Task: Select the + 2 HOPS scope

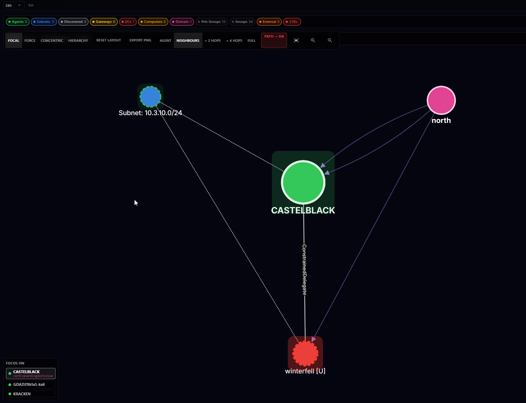Action: pos(213,40)
